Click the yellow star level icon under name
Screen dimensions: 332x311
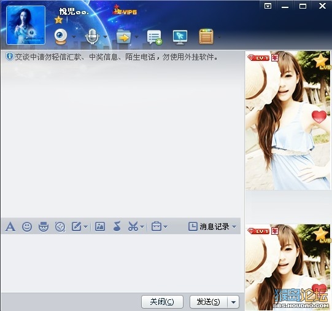(58, 20)
